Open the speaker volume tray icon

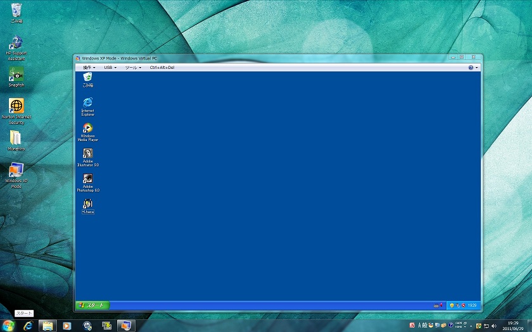pyautogui.click(x=494, y=326)
